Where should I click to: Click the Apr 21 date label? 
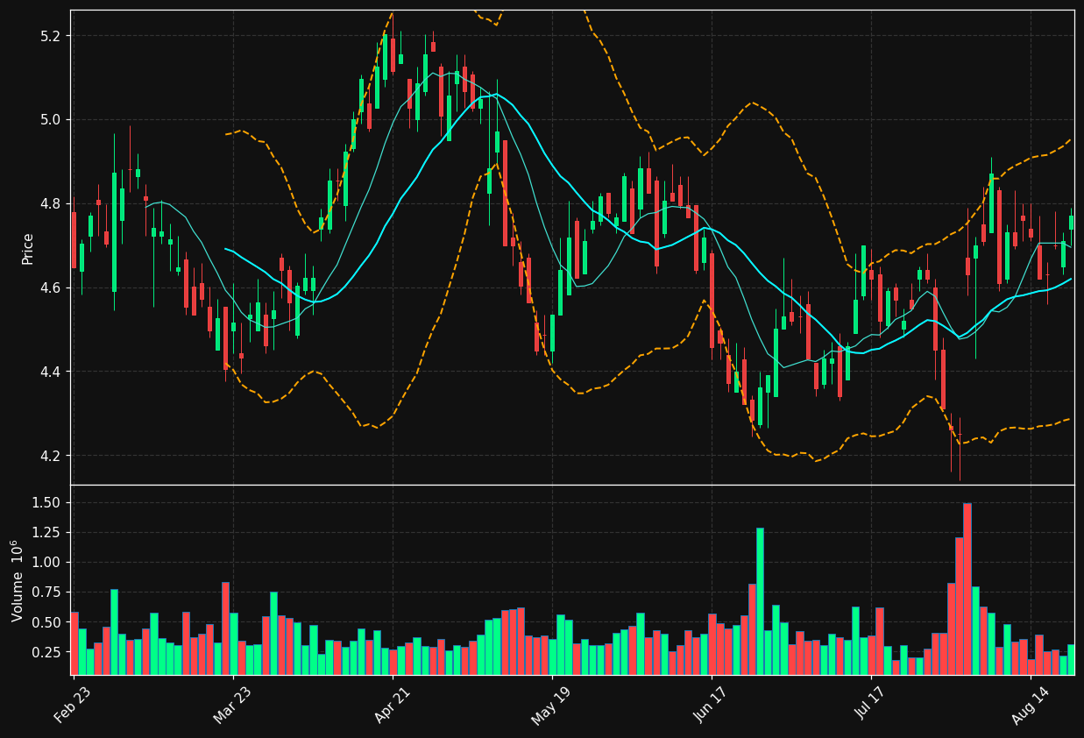point(392,706)
